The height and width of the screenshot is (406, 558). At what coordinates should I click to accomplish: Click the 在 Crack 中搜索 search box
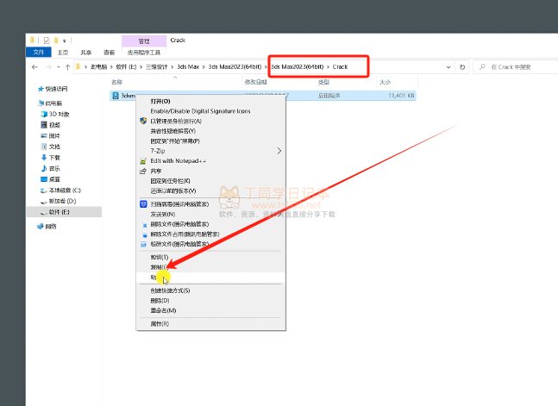click(516, 67)
